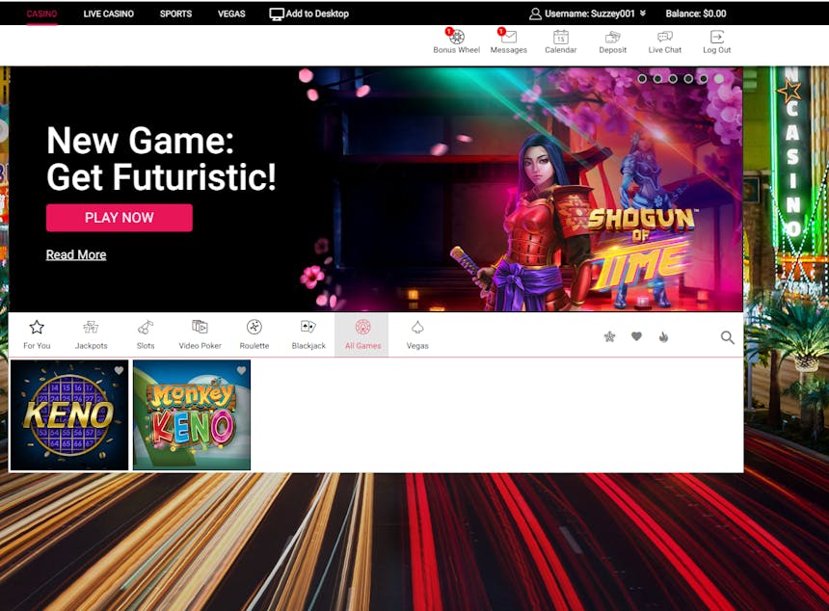Viewport: 829px width, 611px height.
Task: Select the Slots category
Action: click(x=146, y=334)
